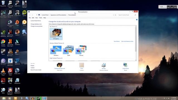Open the Fraps desktop shortcut
This screenshot has height=100, width=178.
(10, 81)
